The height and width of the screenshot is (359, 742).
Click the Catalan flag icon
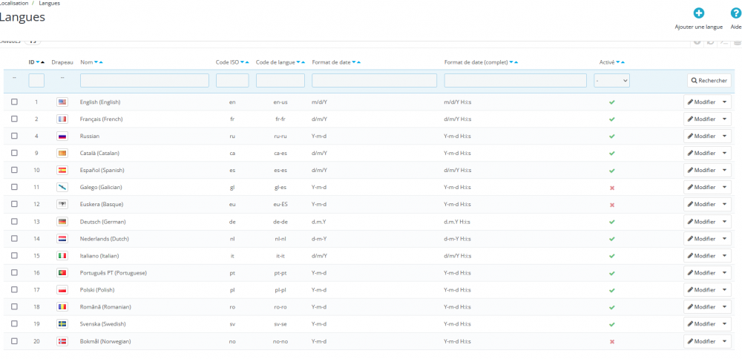coord(62,153)
